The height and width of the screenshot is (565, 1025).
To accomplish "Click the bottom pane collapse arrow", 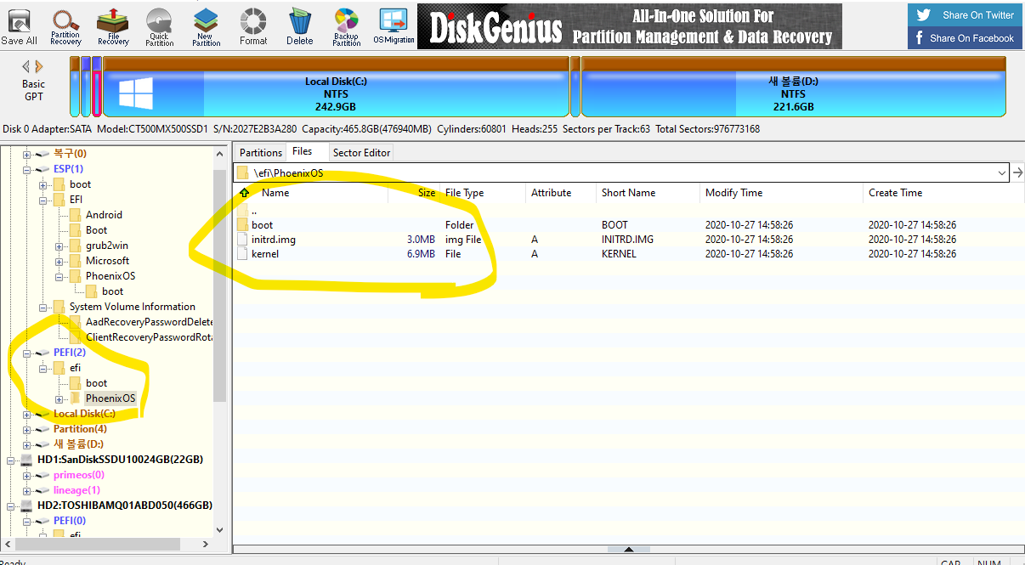I will click(629, 550).
